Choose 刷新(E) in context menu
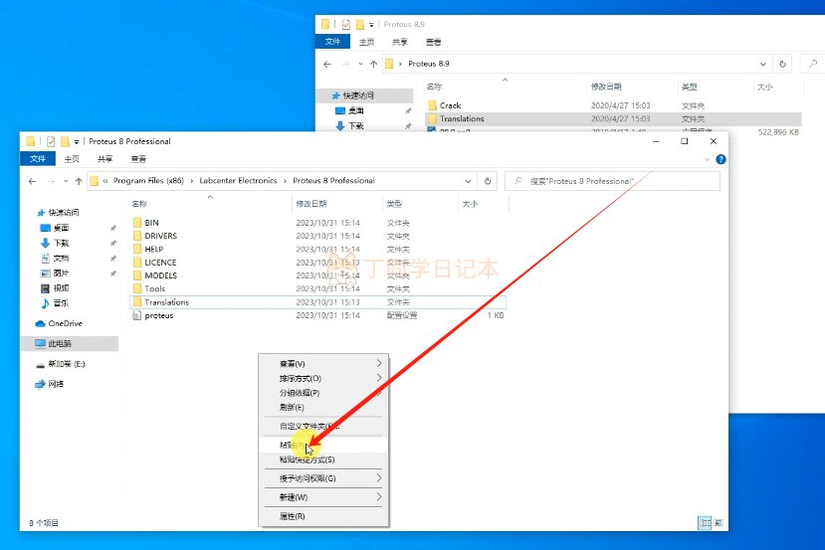Screen dimensions: 825x550 coord(323,407)
